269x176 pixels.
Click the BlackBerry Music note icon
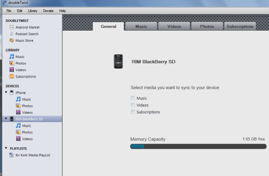(x=18, y=125)
